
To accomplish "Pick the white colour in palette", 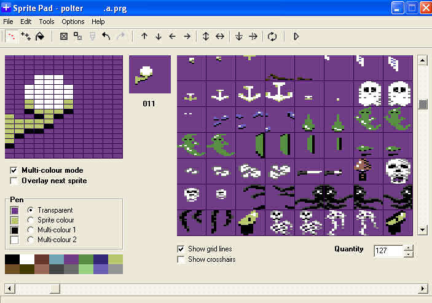I will (26, 259).
